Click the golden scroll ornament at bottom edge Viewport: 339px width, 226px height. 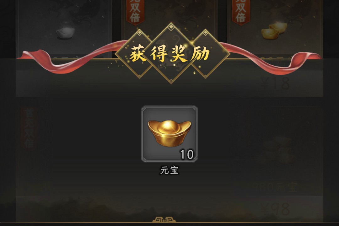click(x=164, y=219)
